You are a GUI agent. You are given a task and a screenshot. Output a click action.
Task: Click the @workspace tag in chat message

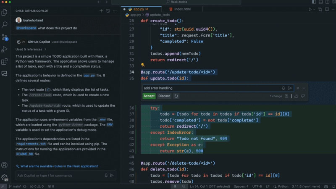pyautogui.click(x=26, y=28)
